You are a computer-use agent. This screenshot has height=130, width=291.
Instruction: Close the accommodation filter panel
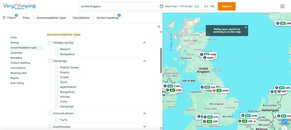tap(159, 26)
